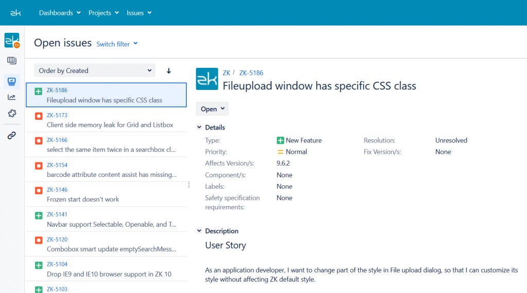Expand the Switch filter dropdown
This screenshot has width=527, height=293.
[x=117, y=44]
